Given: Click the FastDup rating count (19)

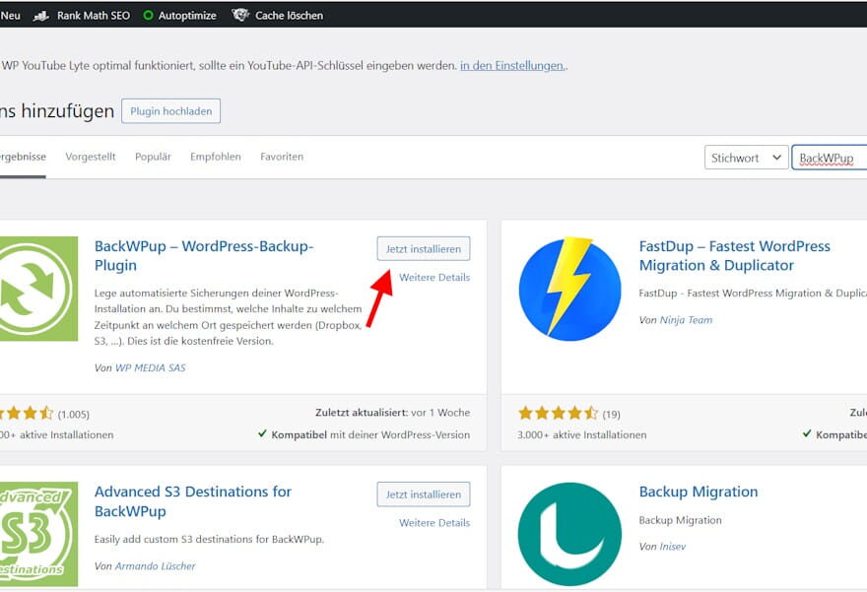Looking at the screenshot, I should [x=611, y=414].
